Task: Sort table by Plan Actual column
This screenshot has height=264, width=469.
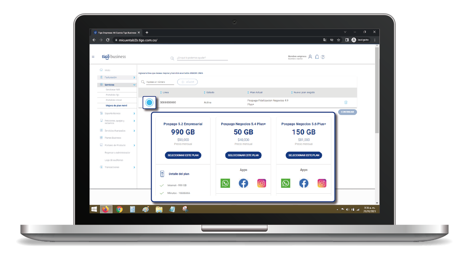Action: (x=255, y=92)
